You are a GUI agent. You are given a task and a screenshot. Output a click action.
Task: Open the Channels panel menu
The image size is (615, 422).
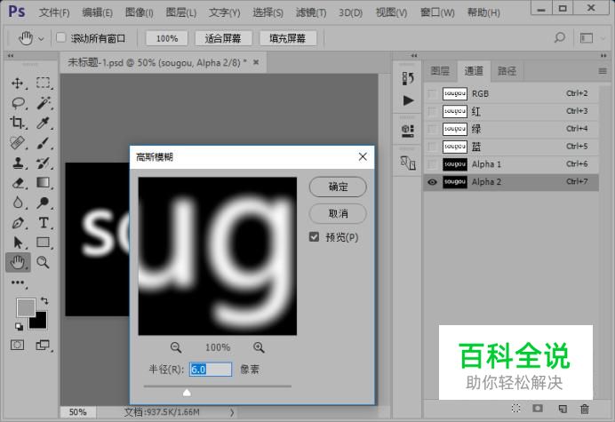tap(603, 71)
